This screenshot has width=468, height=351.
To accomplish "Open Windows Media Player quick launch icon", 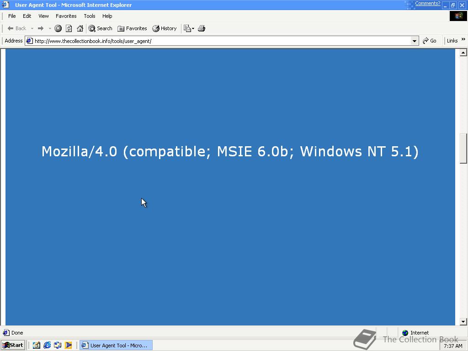I will [x=69, y=346].
